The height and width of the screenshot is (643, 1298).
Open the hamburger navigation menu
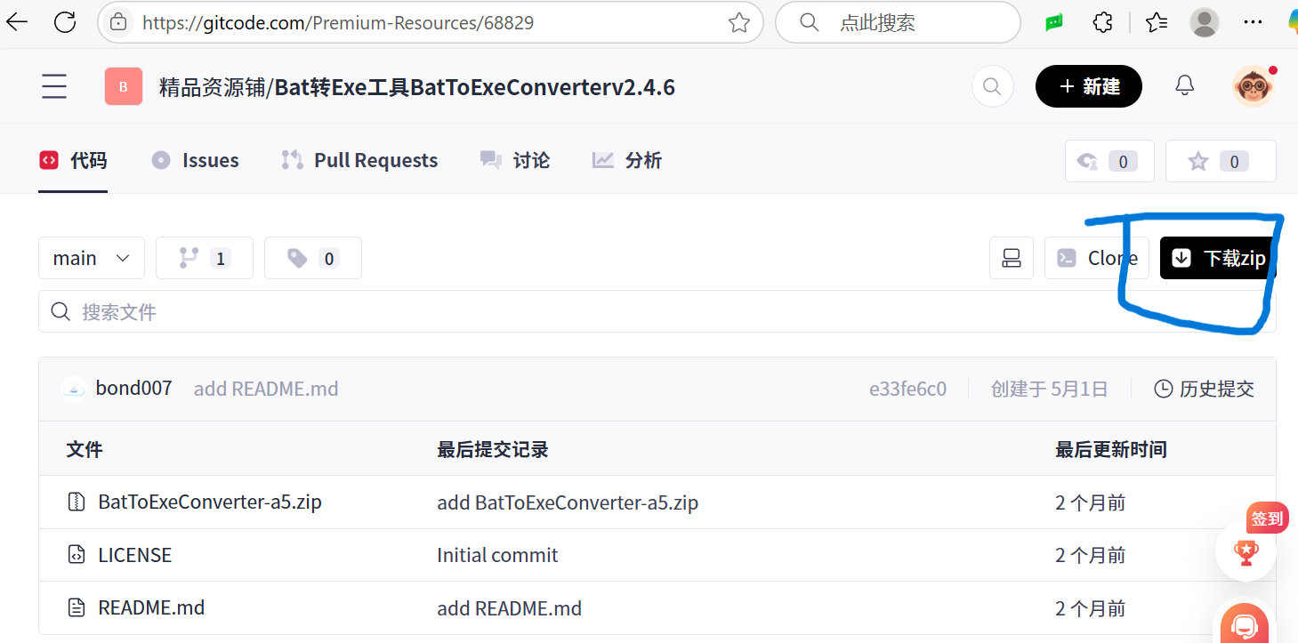(x=53, y=85)
